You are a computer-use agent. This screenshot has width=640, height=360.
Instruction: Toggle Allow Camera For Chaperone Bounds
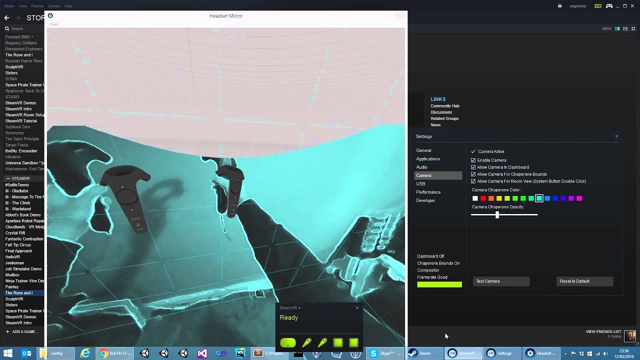473,174
